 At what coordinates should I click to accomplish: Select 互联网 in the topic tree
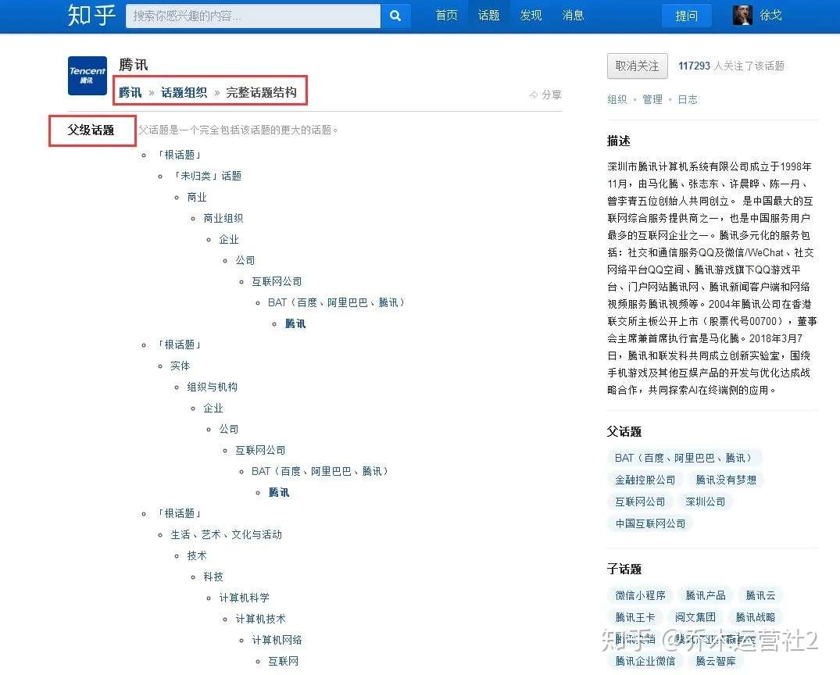[284, 661]
